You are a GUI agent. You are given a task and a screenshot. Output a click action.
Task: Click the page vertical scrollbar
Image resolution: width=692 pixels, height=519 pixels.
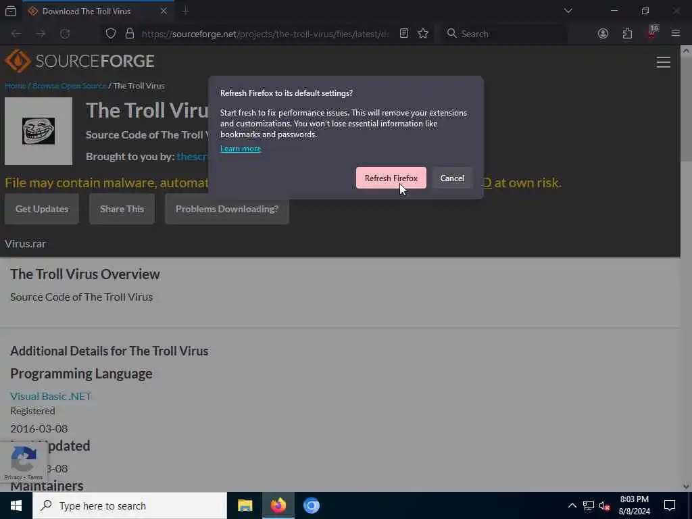(x=686, y=268)
